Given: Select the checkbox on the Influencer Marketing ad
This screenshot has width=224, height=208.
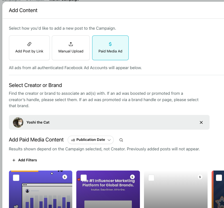Looking at the screenshot, I should 84,178.
